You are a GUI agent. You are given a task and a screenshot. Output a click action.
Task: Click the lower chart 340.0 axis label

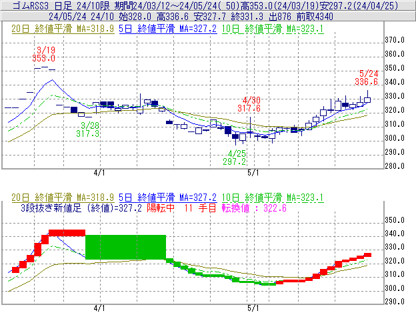point(395,234)
